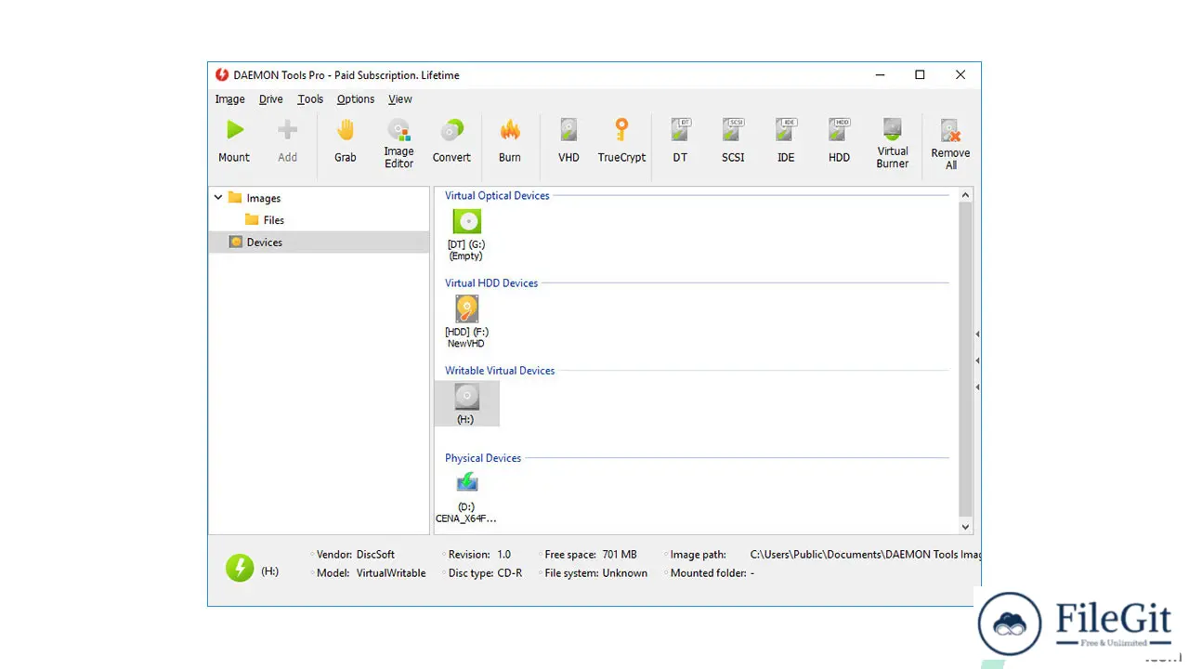Click the scroll up arrow of device list
1189x669 pixels.
[x=965, y=195]
